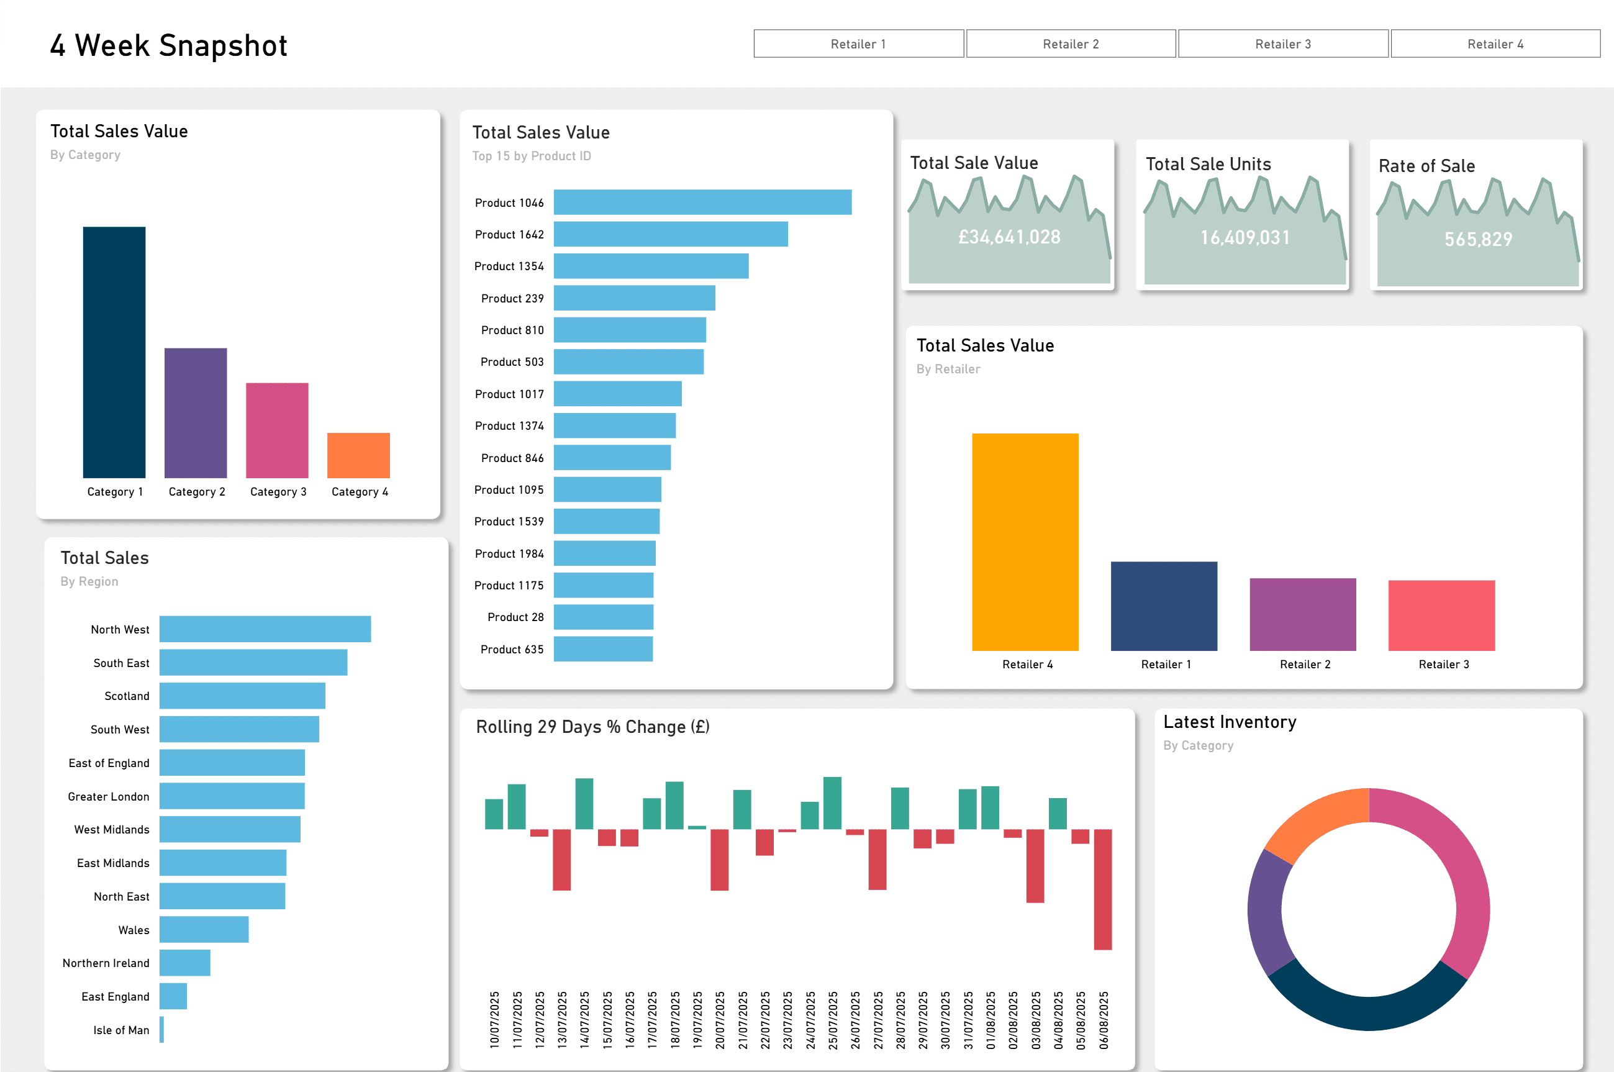Image resolution: width=1614 pixels, height=1072 pixels.
Task: Click the Scotland region bar
Action: (x=242, y=696)
